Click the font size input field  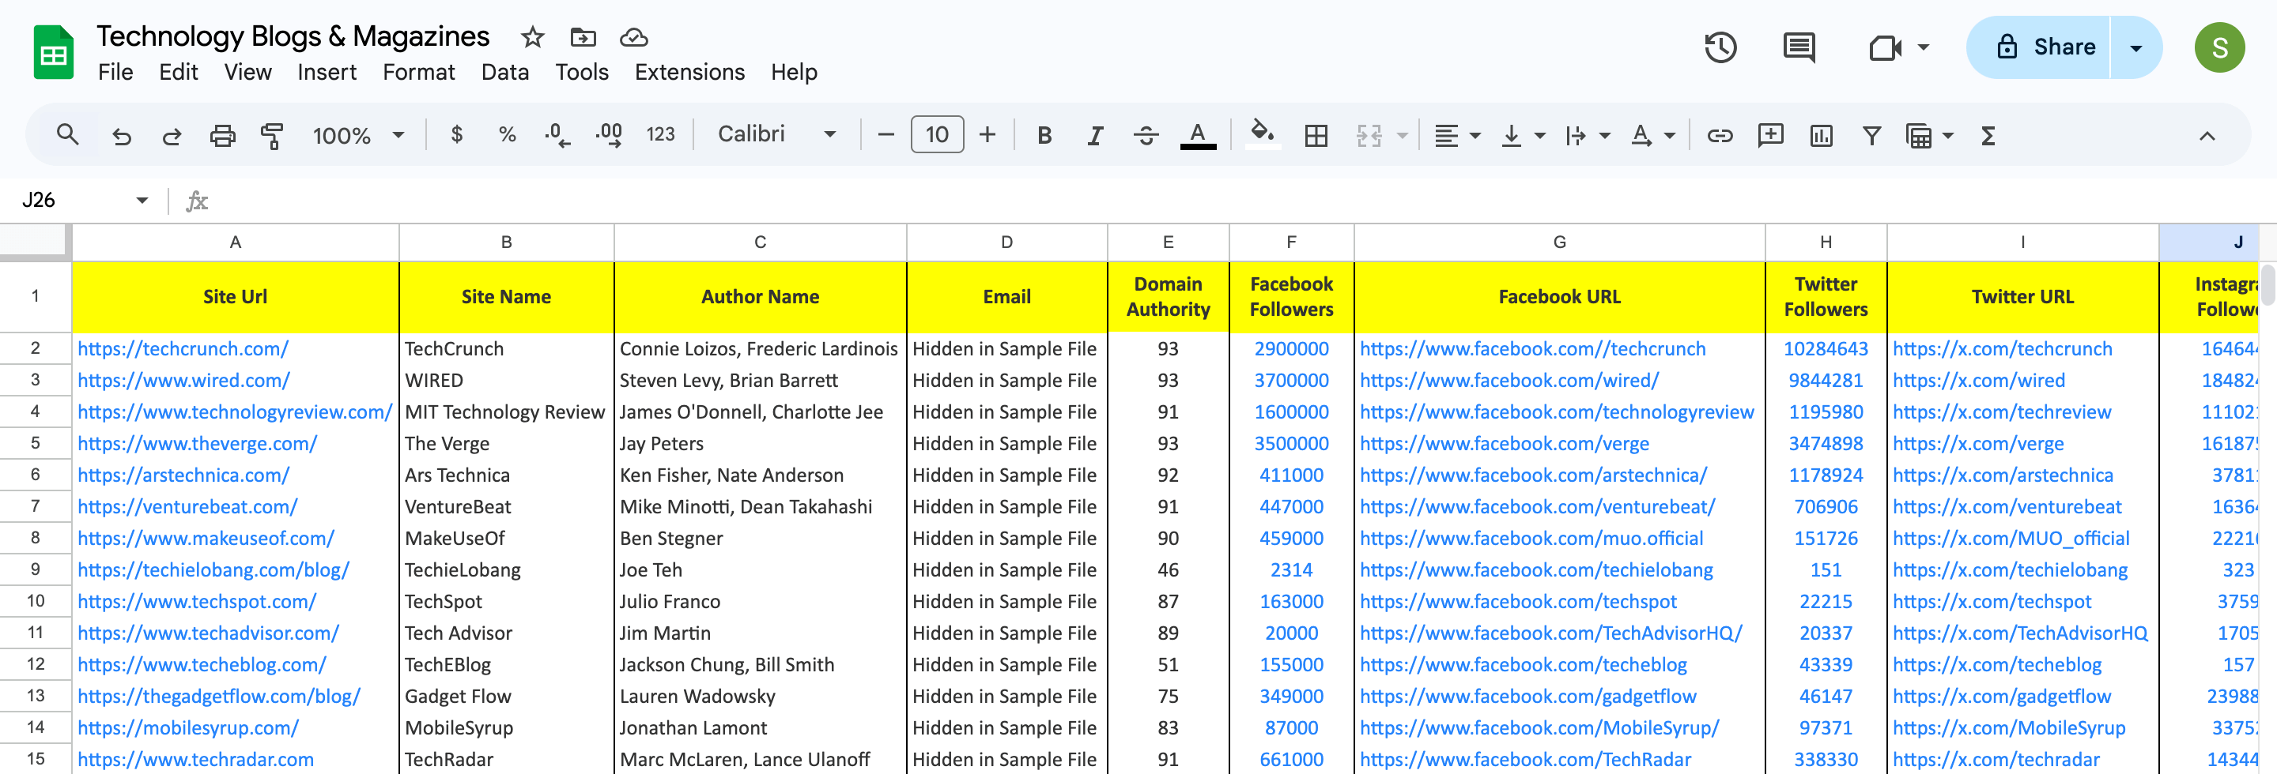click(x=937, y=135)
